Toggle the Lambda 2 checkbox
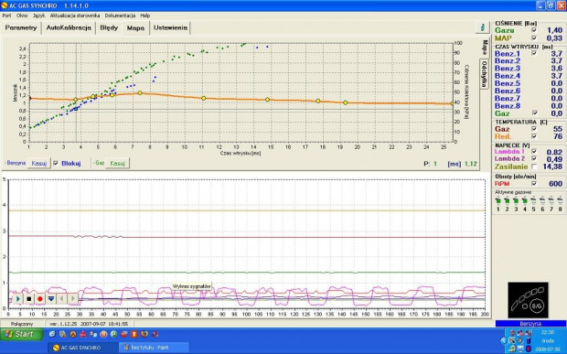The height and width of the screenshot is (354, 567). click(534, 159)
